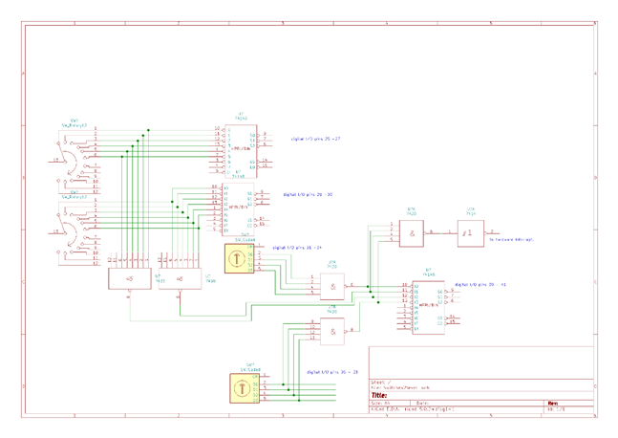Select the lower SW_Coded yellow switch symbol
The width and height of the screenshot is (618, 438).
coord(245,388)
